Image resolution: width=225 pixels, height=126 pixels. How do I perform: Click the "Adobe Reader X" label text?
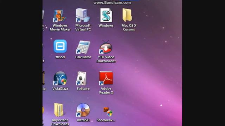[x=106, y=91]
